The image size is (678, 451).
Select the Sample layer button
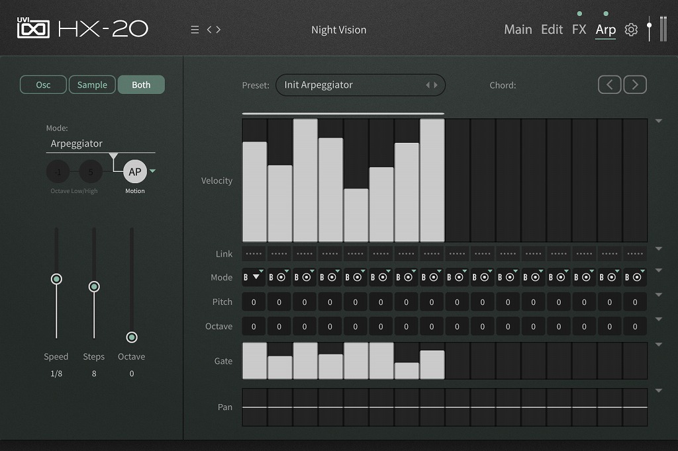(x=92, y=85)
